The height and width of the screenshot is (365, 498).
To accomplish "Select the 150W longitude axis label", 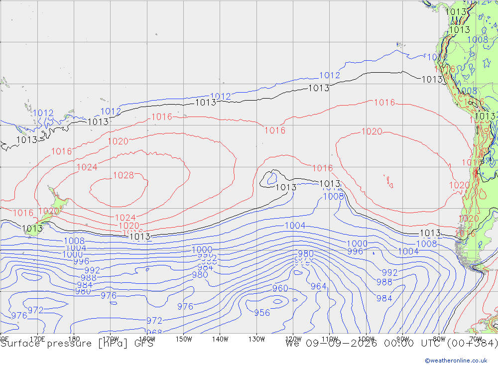I will 184,339.
